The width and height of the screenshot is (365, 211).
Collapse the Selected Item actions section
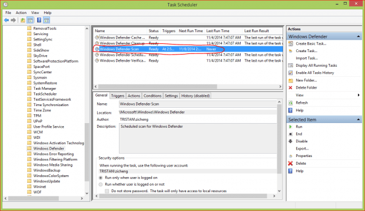coord(359,120)
